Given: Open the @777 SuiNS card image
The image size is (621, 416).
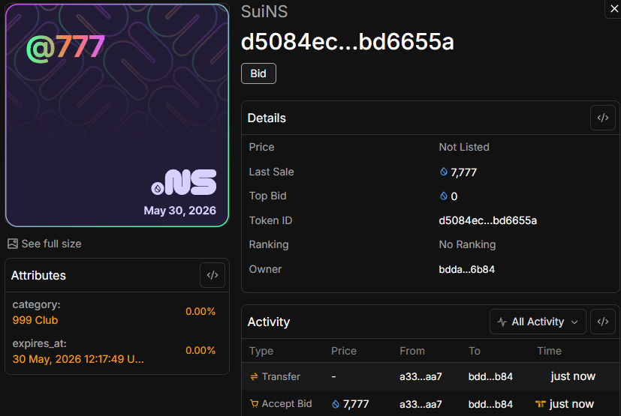Looking at the screenshot, I should (117, 115).
